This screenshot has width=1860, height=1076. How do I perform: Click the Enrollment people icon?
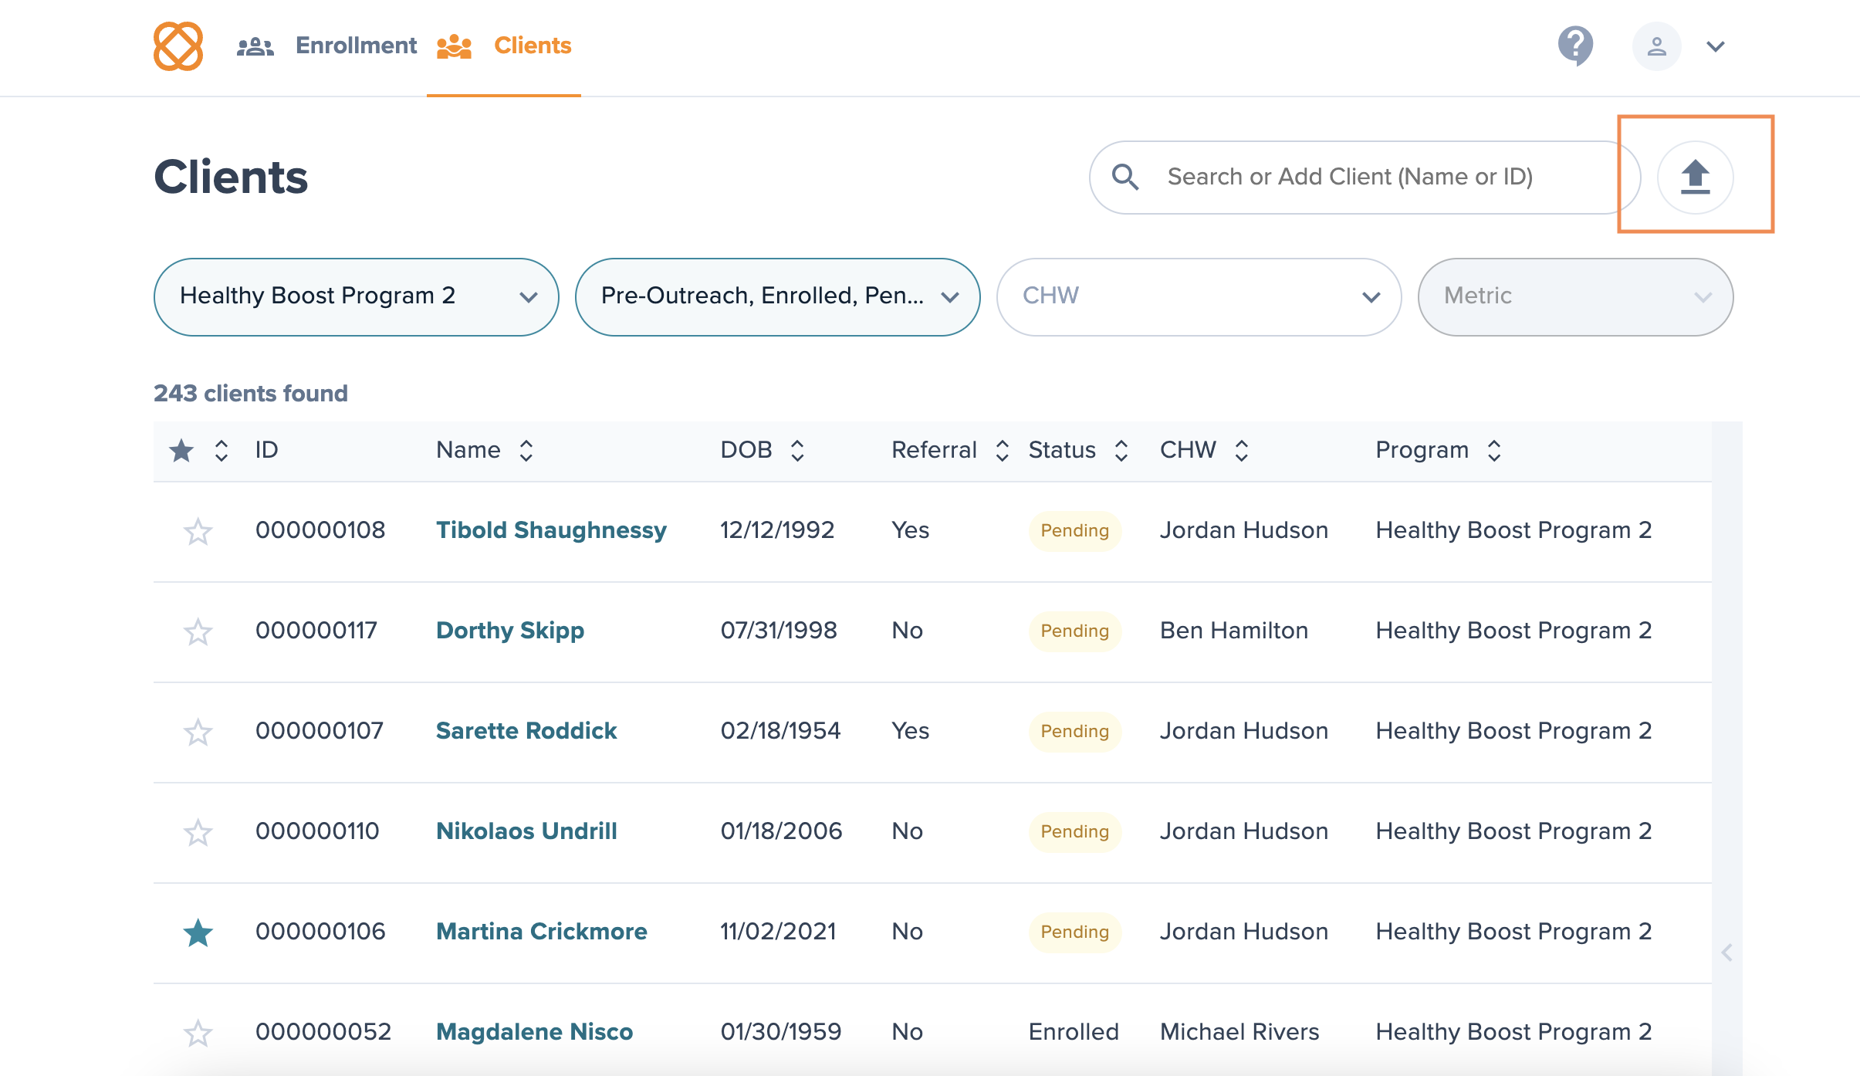[255, 46]
